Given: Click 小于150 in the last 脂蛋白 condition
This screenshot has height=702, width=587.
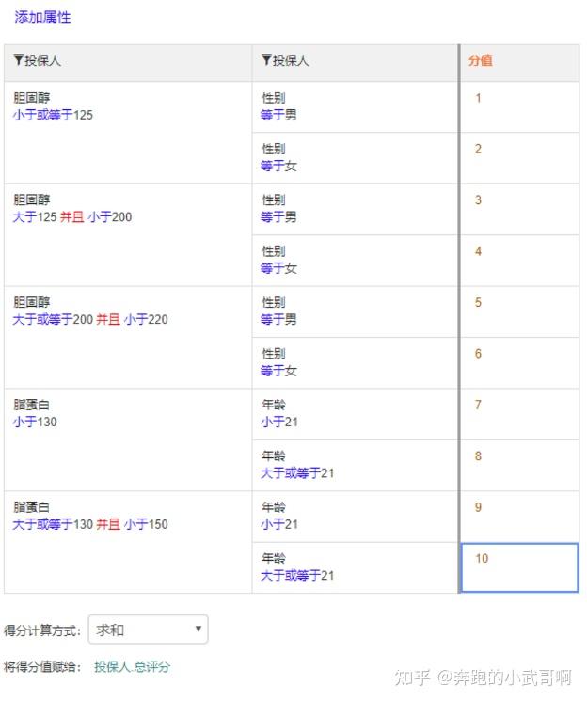Looking at the screenshot, I should coord(146,524).
